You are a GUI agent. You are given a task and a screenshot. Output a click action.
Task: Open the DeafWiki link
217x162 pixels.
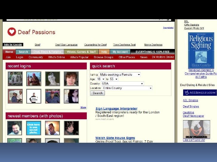pyautogui.click(x=188, y=112)
